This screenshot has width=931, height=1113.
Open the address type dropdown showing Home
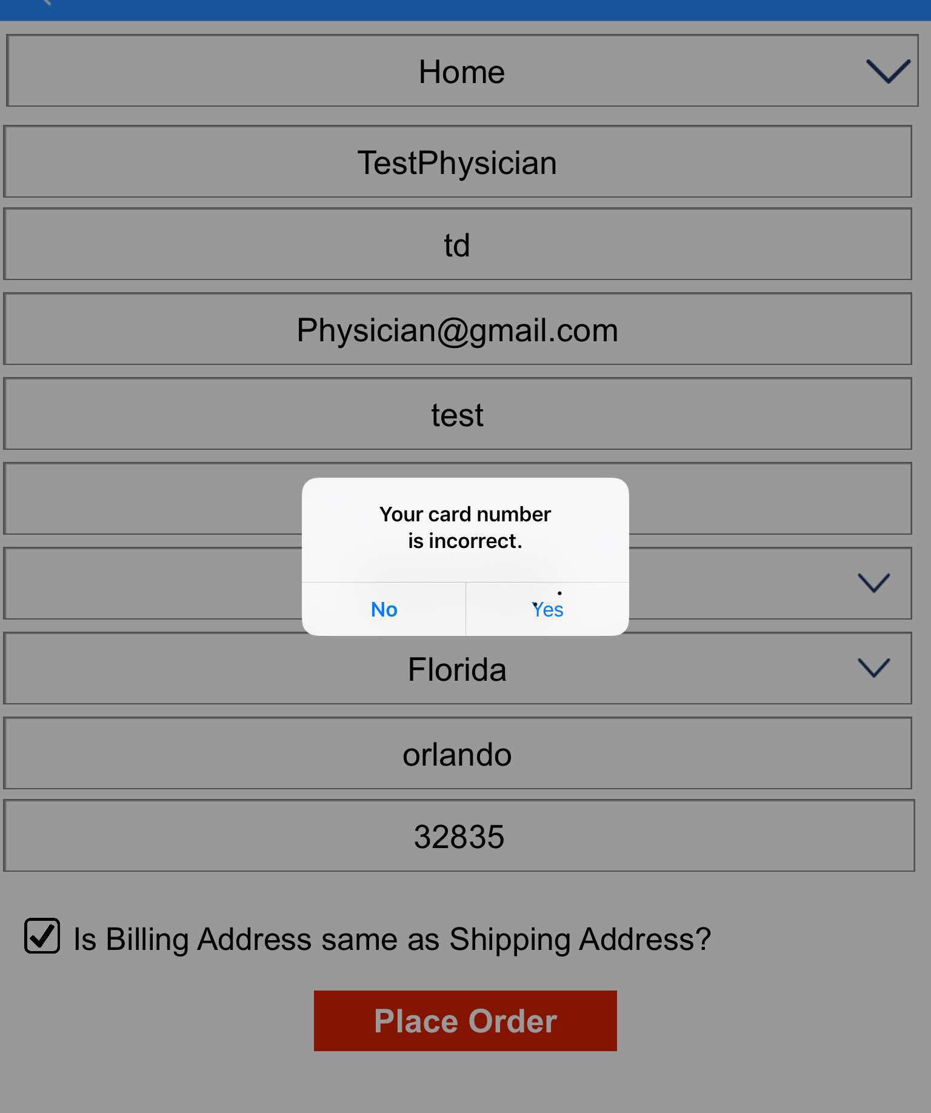(461, 72)
